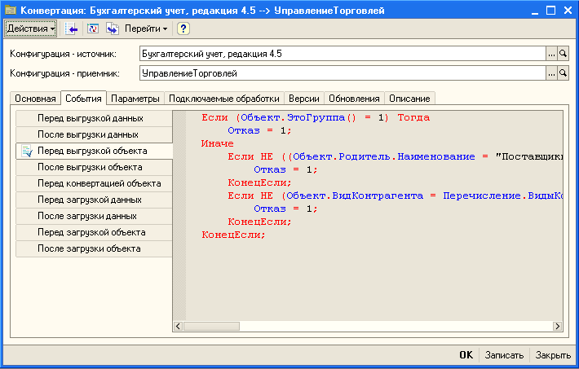
Task: Switch to the Основная tab
Action: click(x=35, y=99)
